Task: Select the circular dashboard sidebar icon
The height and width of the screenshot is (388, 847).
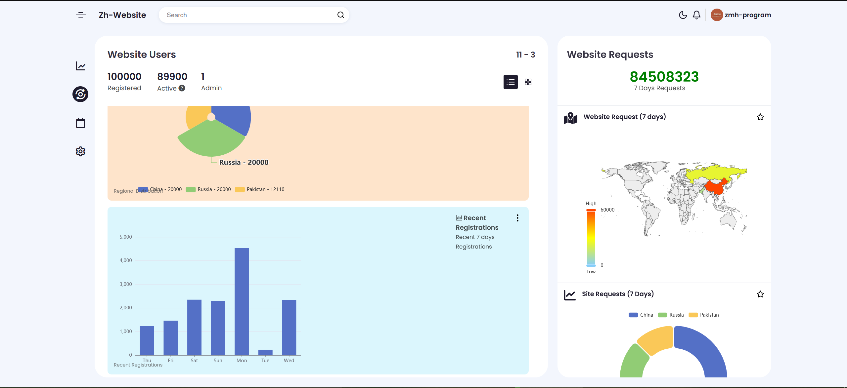Action: click(x=80, y=94)
